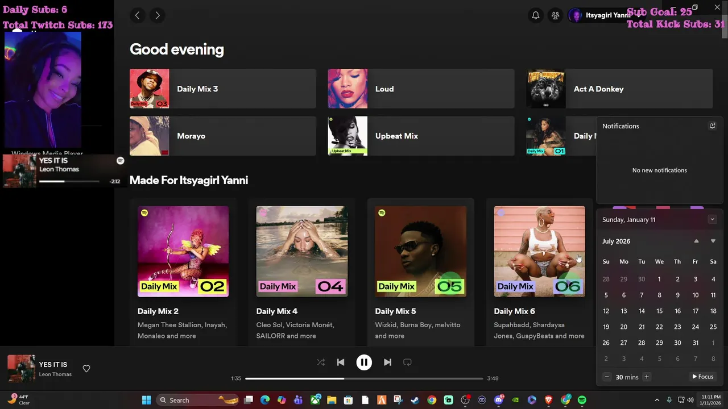Go to the previous month in the calendar
The image size is (728, 409).
pyautogui.click(x=696, y=241)
